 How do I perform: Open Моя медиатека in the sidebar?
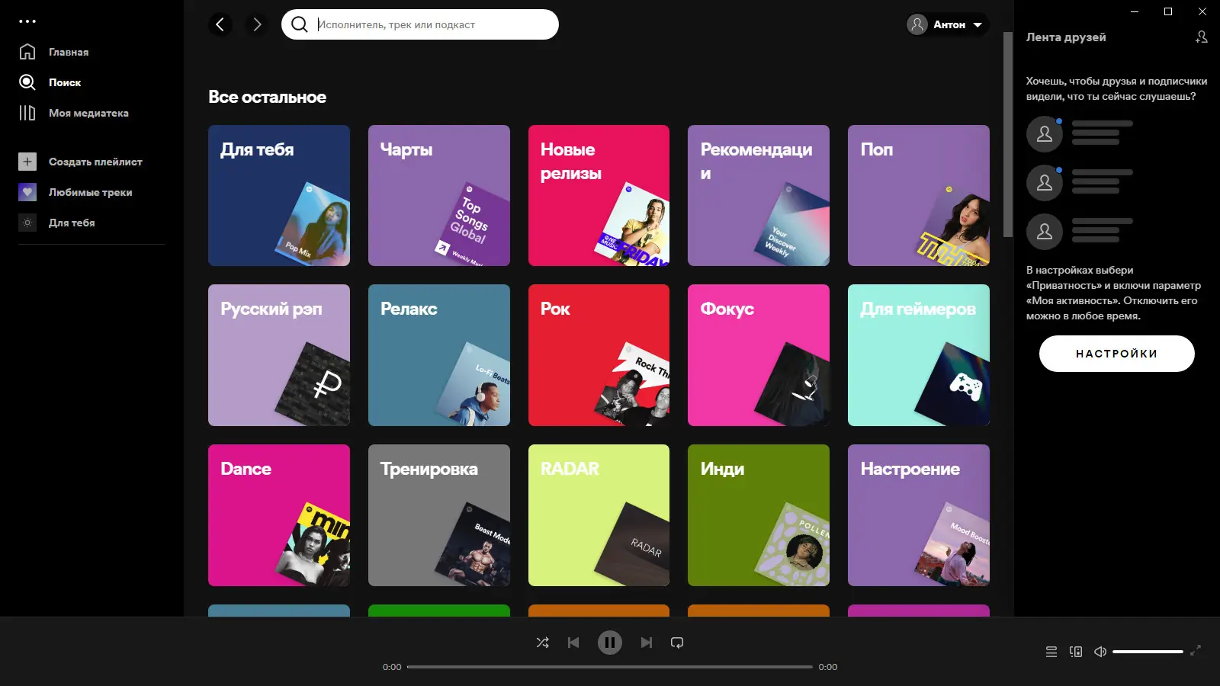pyautogui.click(x=88, y=113)
